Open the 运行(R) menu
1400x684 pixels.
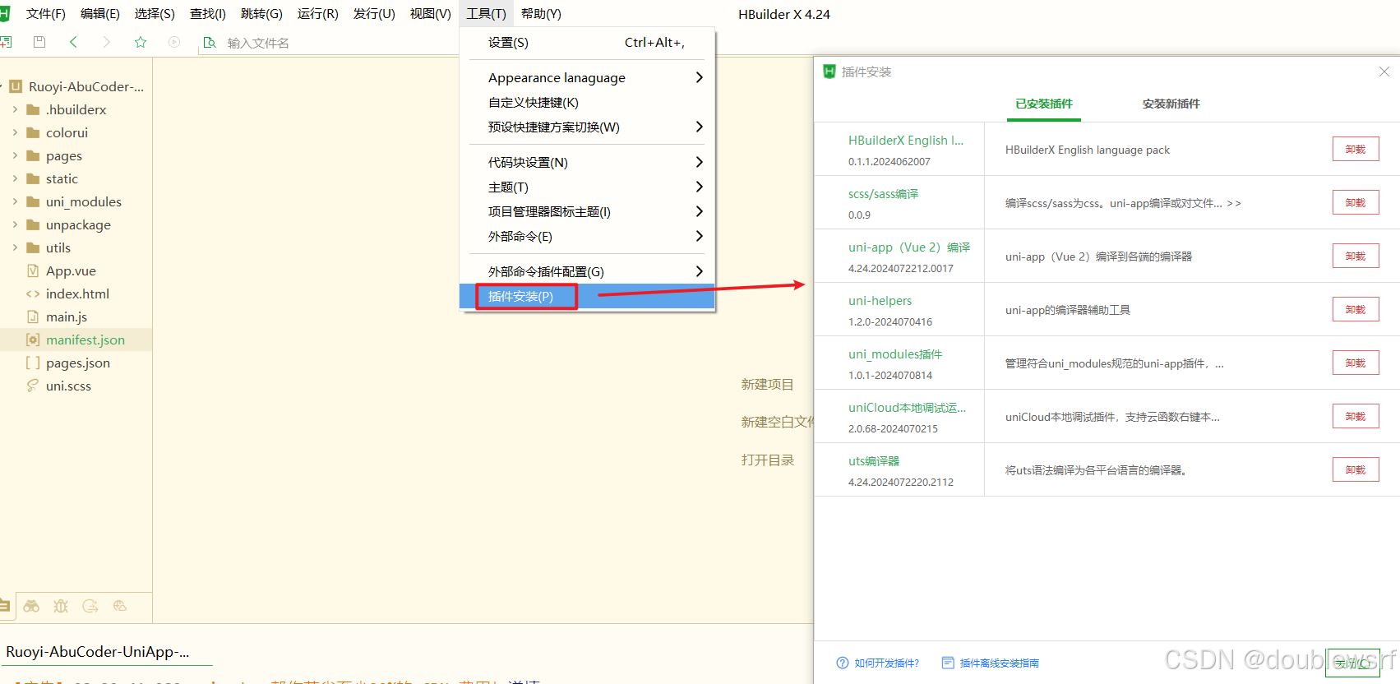pyautogui.click(x=317, y=14)
